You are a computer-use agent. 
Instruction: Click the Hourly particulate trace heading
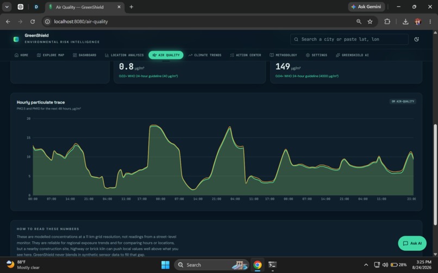41,102
